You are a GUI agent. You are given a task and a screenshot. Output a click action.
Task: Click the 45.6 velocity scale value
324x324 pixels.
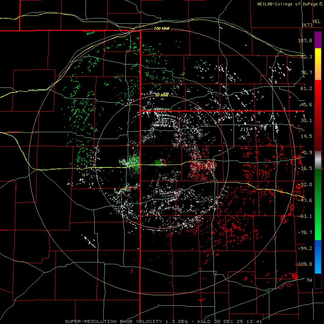tap(306, 104)
